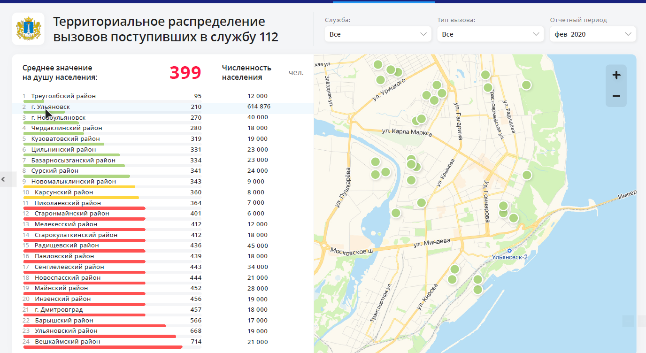Change the reporting period from фев 2020

click(592, 34)
